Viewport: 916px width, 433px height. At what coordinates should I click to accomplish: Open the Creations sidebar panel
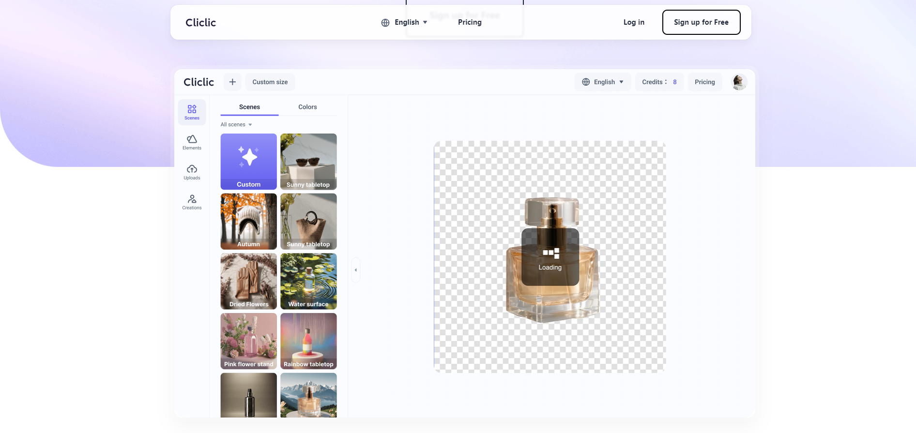click(x=192, y=202)
